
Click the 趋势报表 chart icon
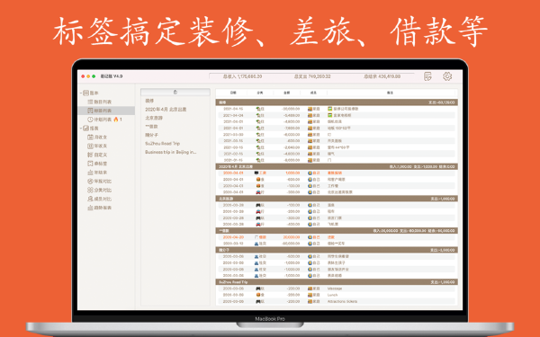tap(90, 208)
